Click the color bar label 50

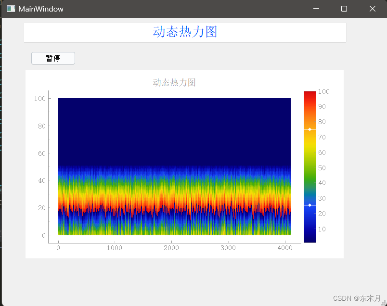coord(322,168)
